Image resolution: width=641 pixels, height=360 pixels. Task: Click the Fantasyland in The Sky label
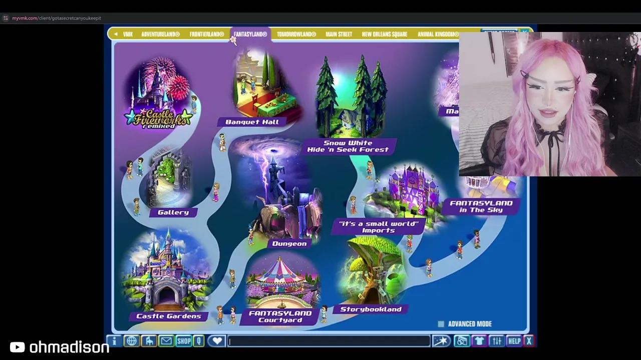[x=481, y=206]
